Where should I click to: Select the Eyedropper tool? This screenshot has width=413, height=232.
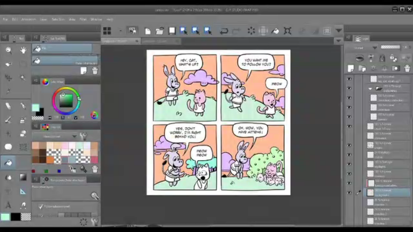pyautogui.click(x=8, y=91)
